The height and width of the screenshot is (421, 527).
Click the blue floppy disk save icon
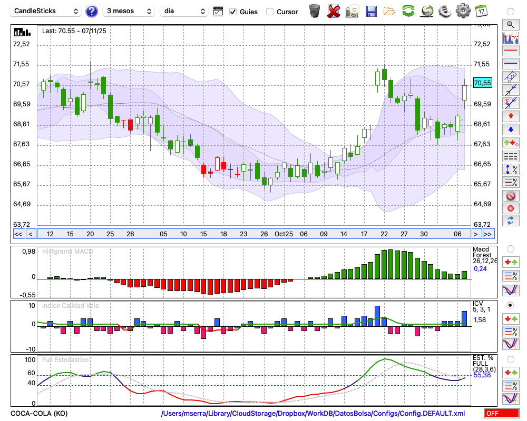371,11
